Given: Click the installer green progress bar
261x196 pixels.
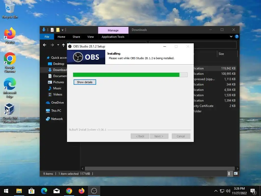Looking at the screenshot, I should click(x=130, y=75).
